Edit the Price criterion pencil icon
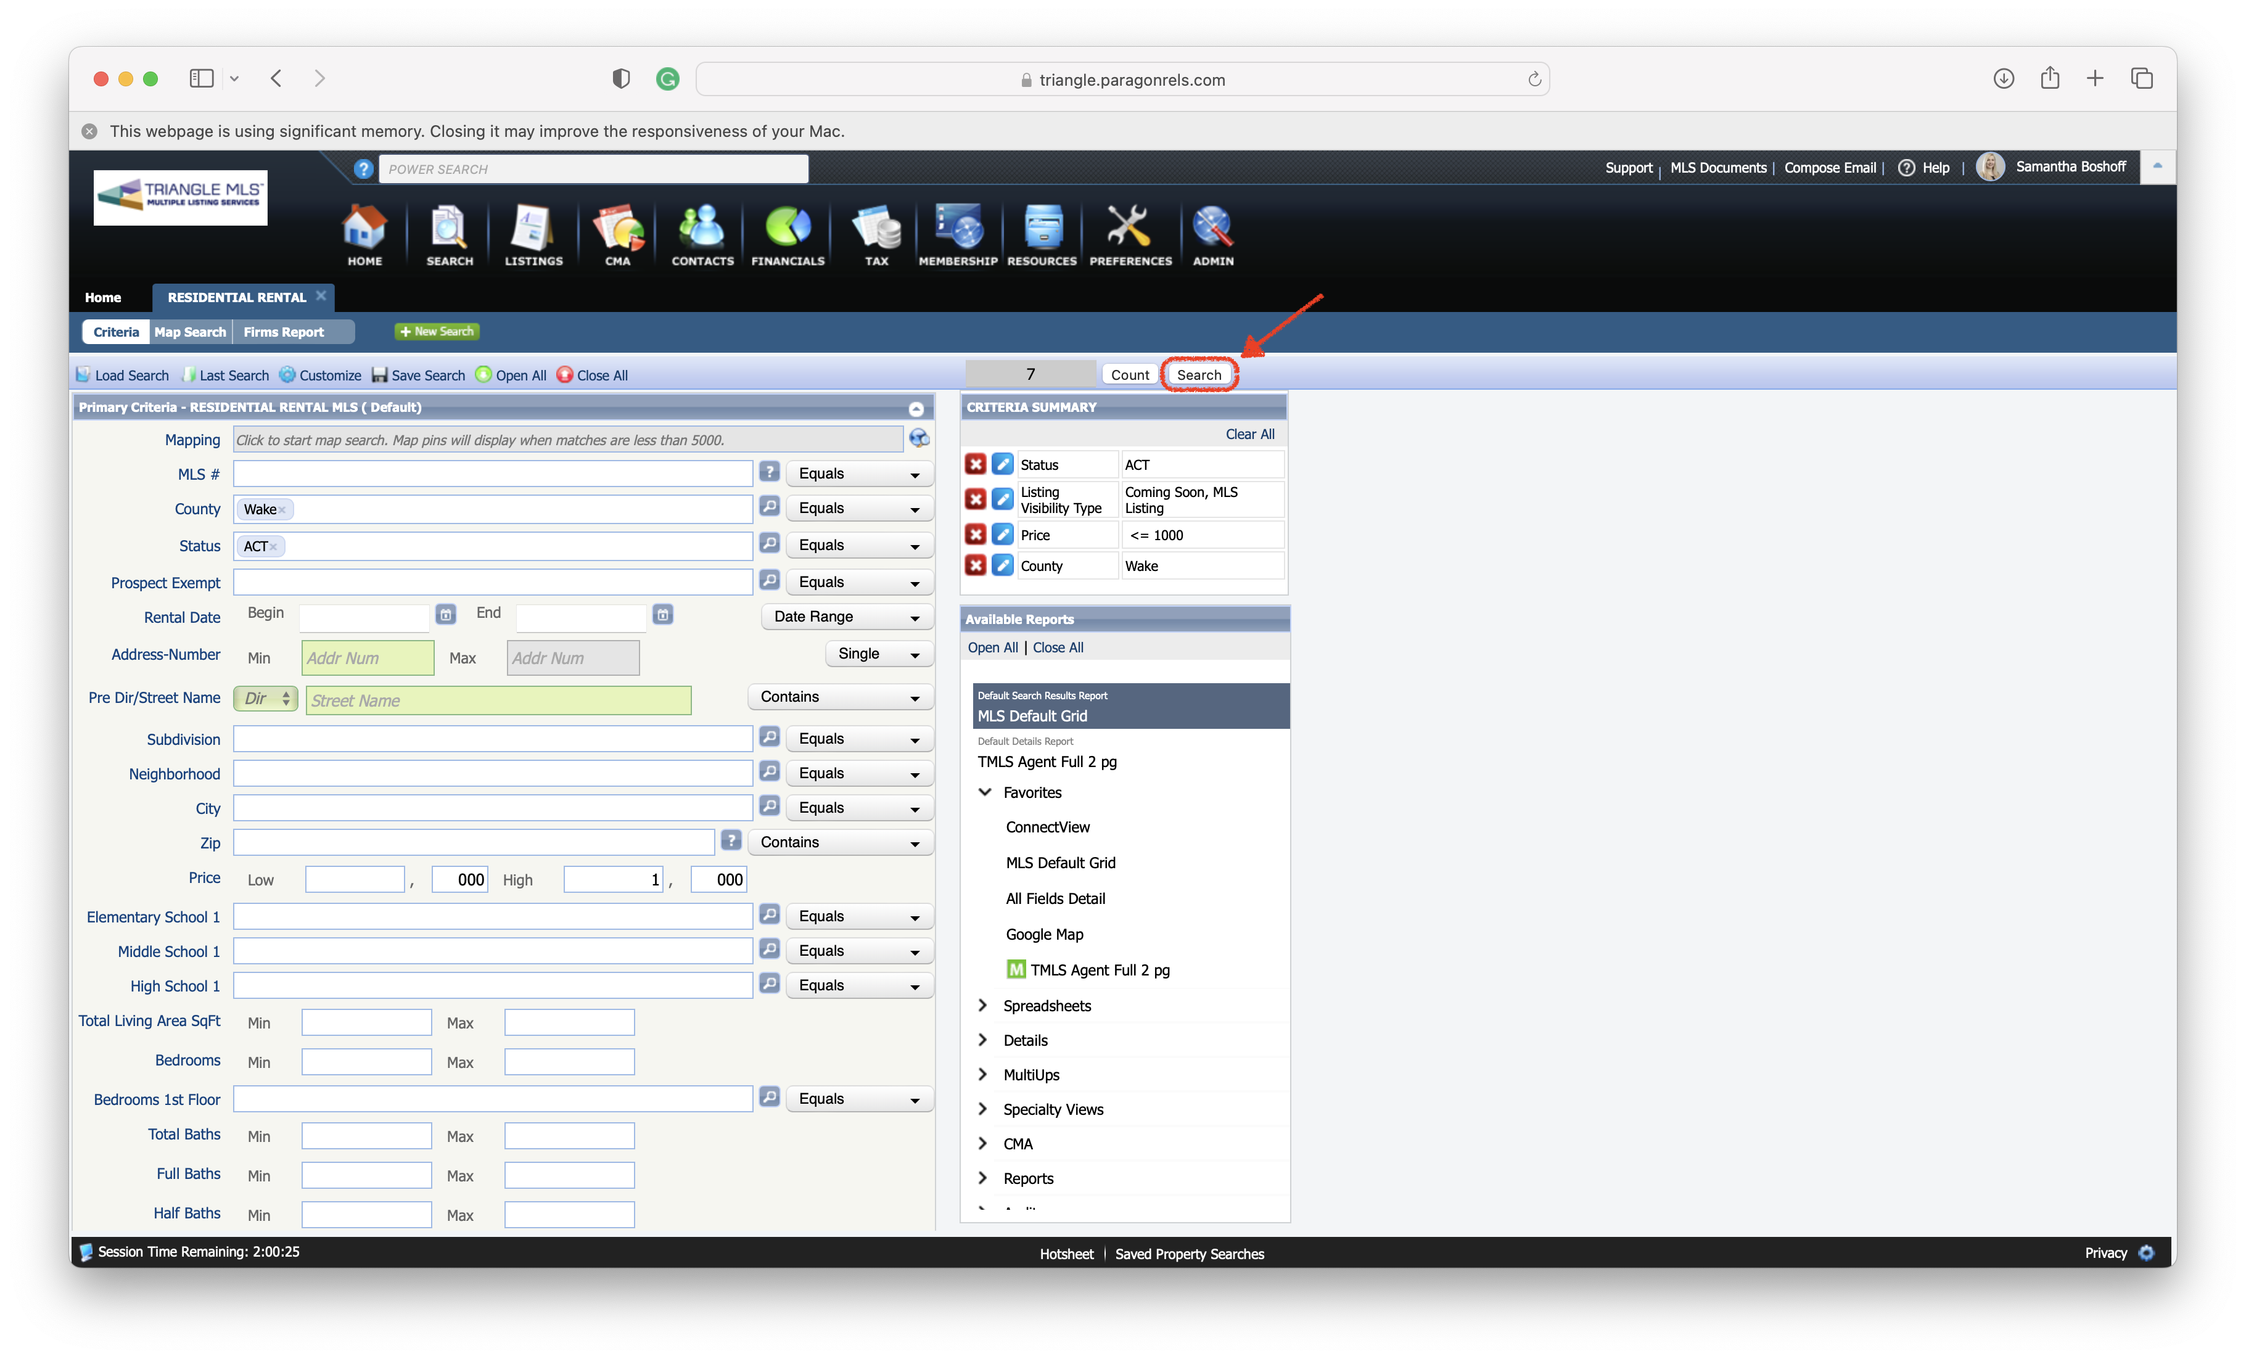 click(x=1002, y=534)
